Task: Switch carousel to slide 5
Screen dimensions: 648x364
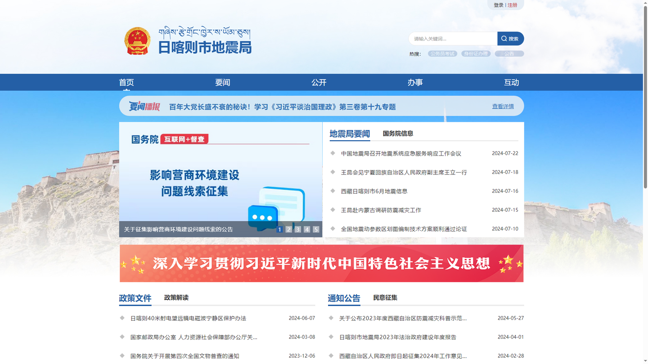Action: [x=316, y=229]
